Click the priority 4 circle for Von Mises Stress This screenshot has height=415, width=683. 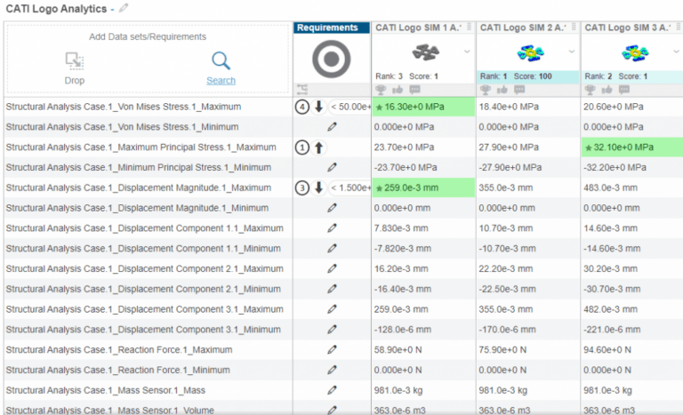click(301, 107)
